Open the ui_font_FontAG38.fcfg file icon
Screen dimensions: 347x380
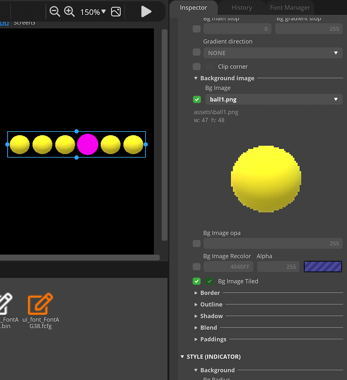point(41,304)
